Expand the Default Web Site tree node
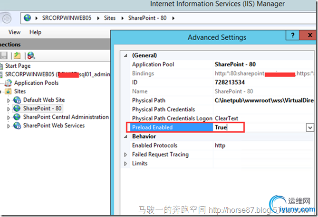This screenshot has height=217, width=318. coord(9,100)
